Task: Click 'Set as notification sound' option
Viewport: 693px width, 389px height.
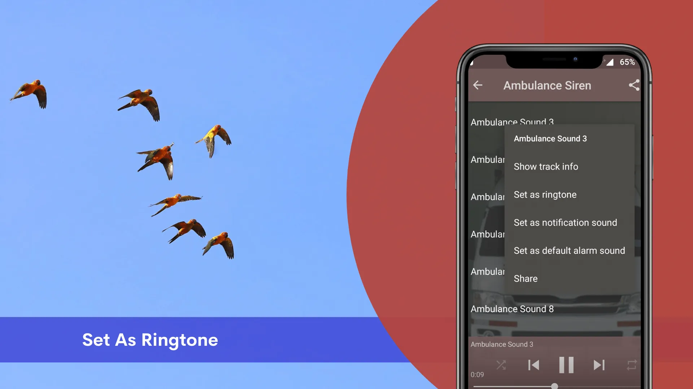Action: point(566,222)
